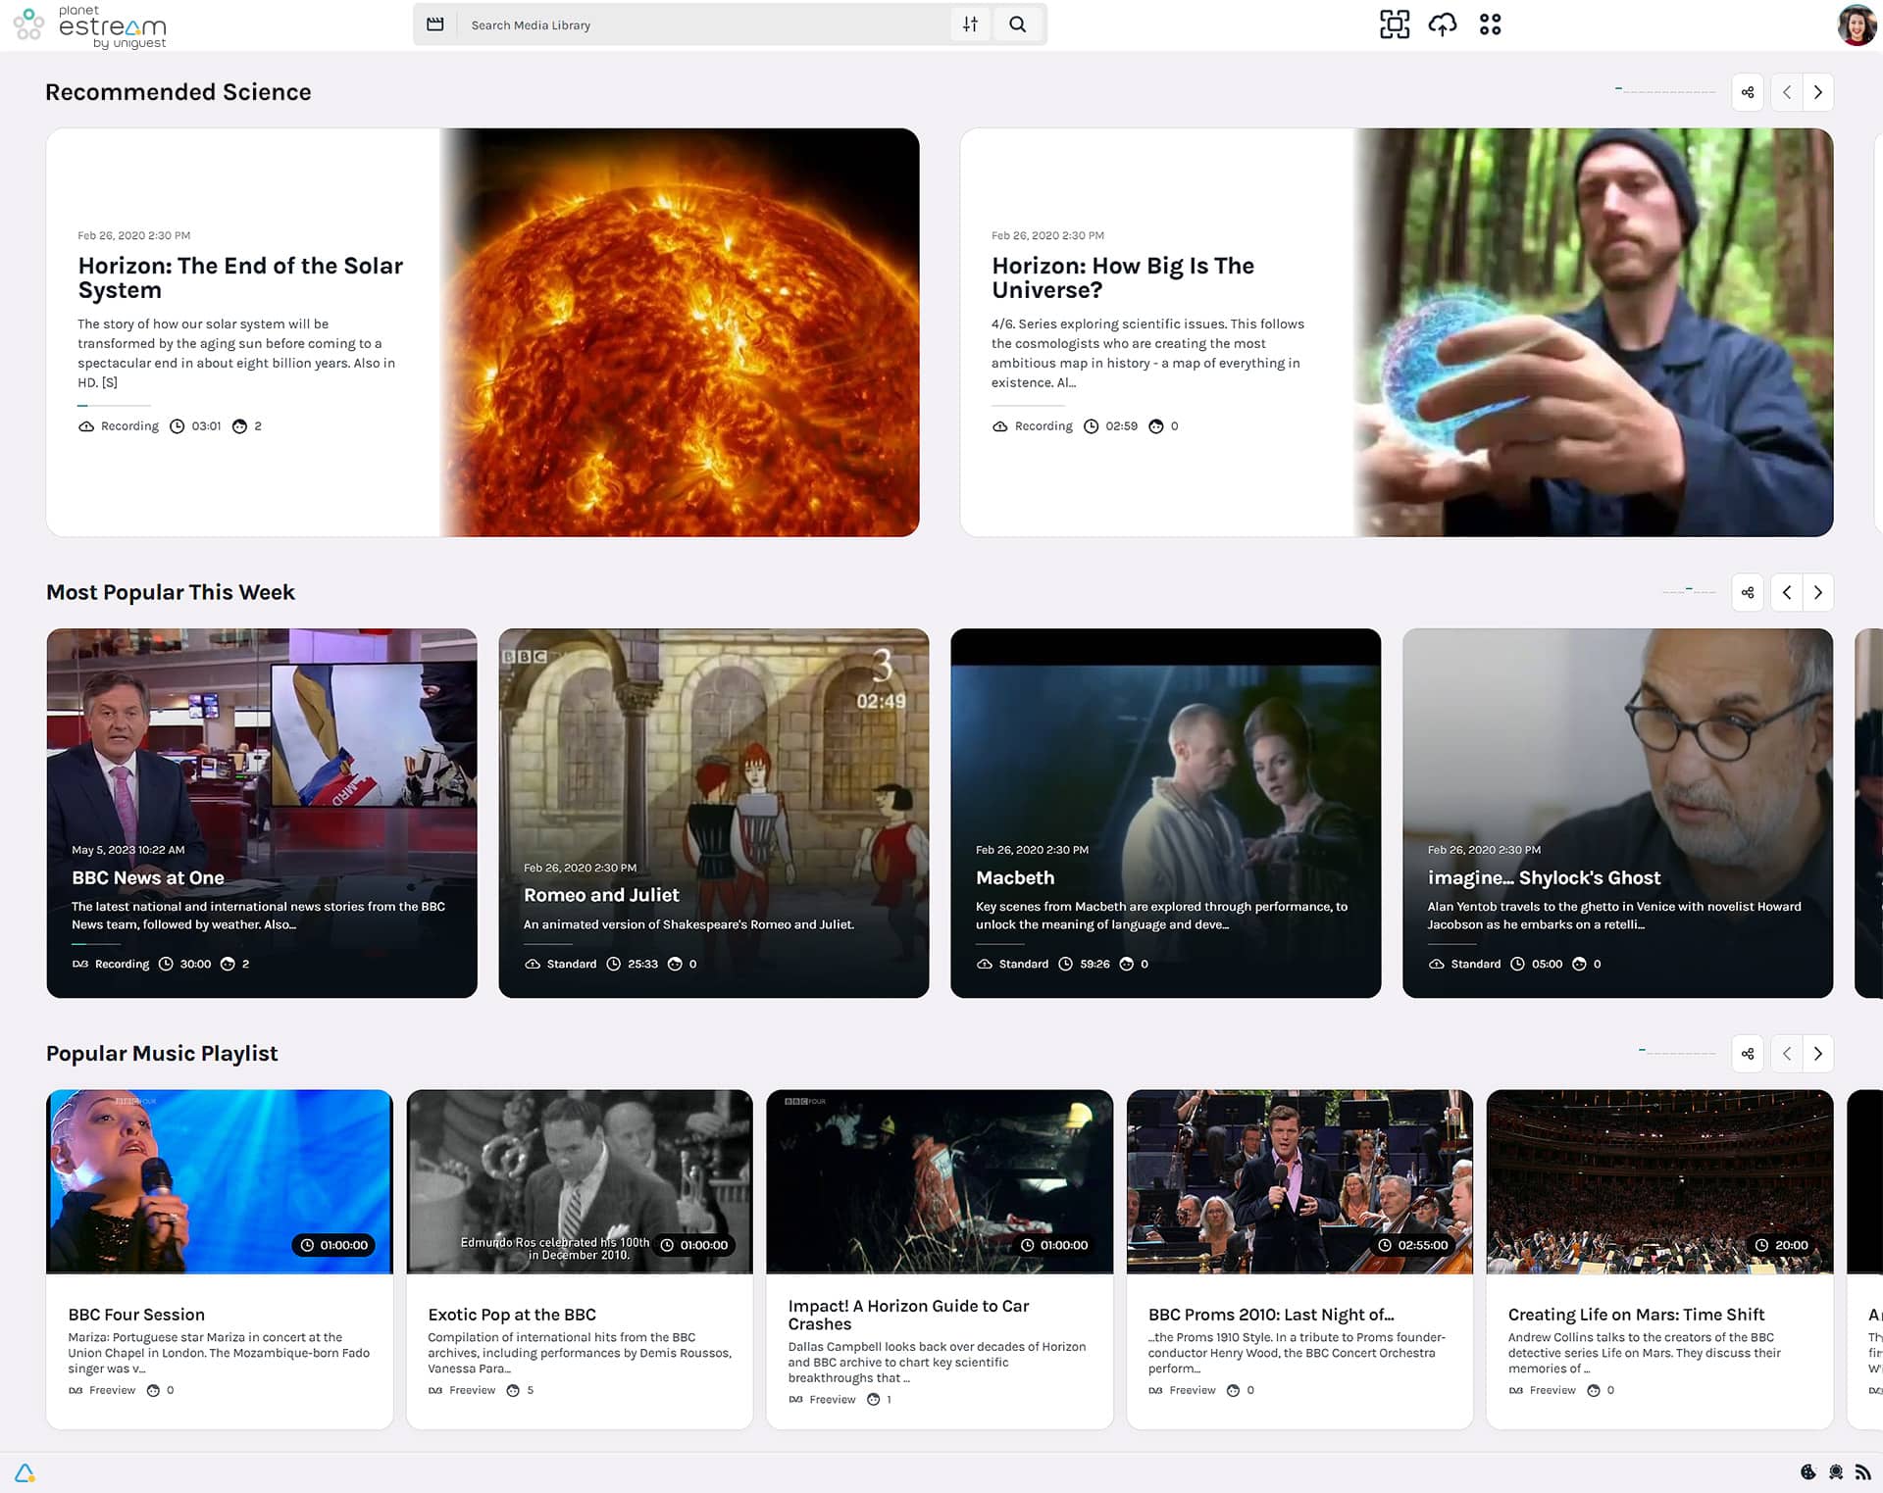The height and width of the screenshot is (1493, 1883).
Task: Click the 02:59 duration on Universe card
Action: (1121, 426)
